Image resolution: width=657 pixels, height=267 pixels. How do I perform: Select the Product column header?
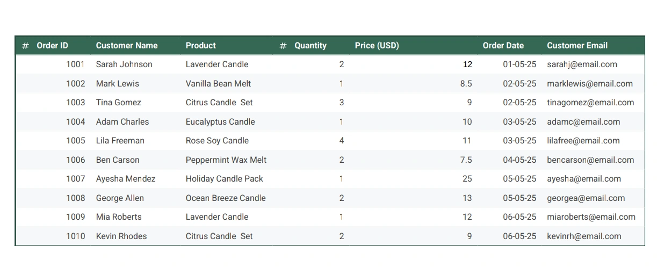pyautogui.click(x=200, y=46)
